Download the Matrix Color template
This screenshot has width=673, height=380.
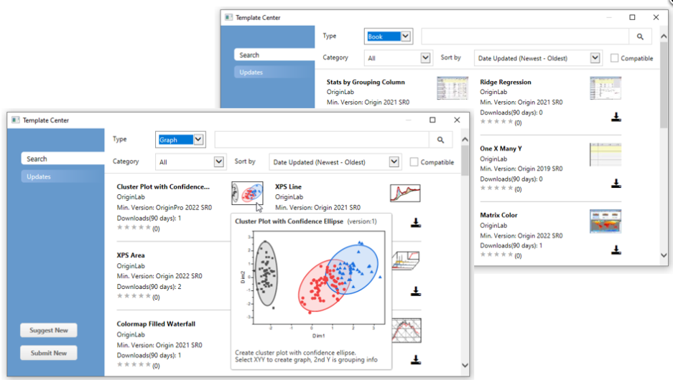(x=616, y=250)
